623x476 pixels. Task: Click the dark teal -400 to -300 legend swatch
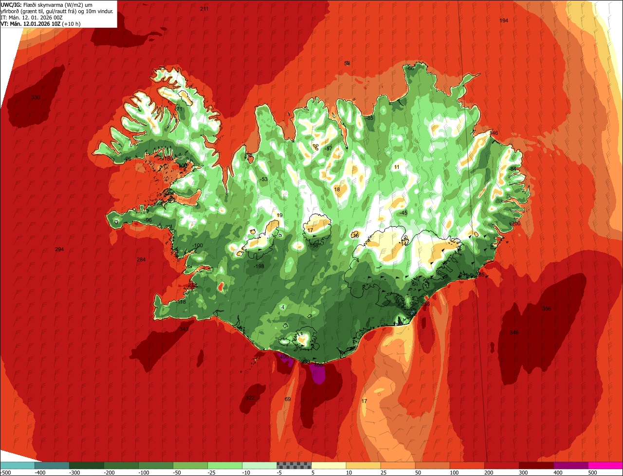click(x=52, y=465)
